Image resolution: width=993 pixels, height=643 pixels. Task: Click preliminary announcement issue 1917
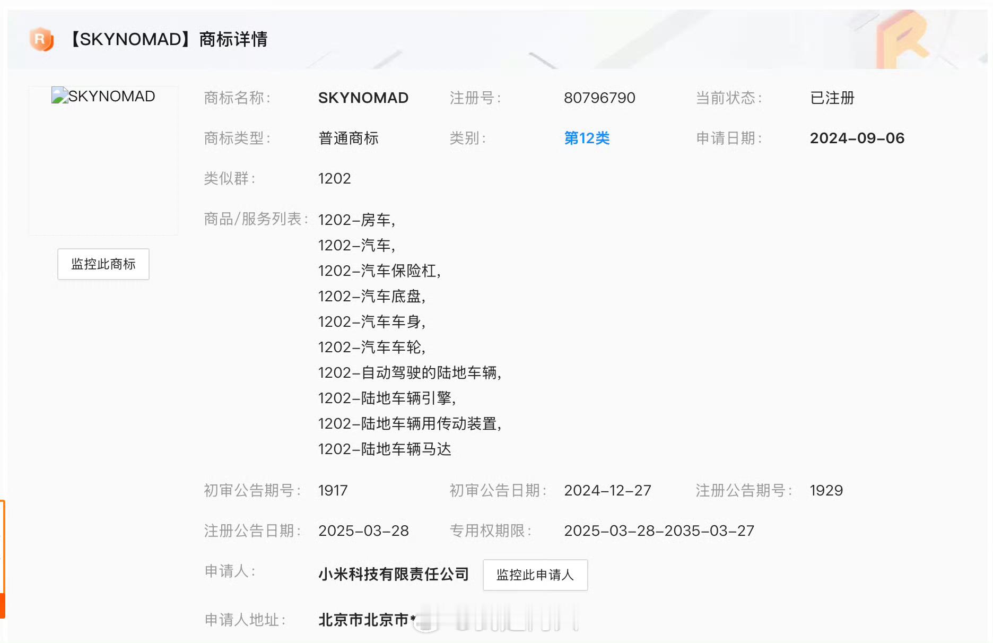point(333,491)
